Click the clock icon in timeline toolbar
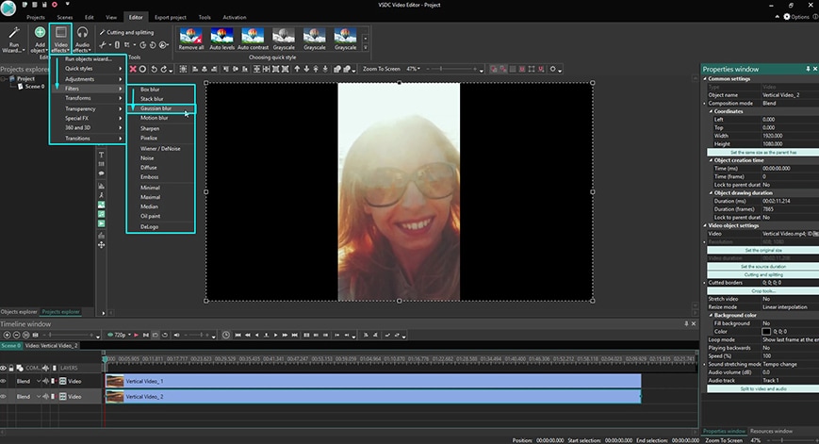Screen dimensions: 819x444 (225, 335)
